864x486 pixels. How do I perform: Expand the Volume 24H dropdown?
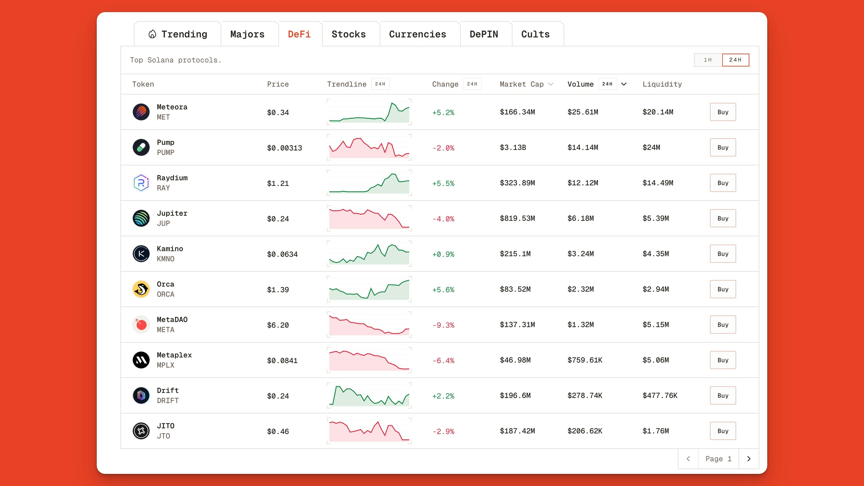click(624, 84)
